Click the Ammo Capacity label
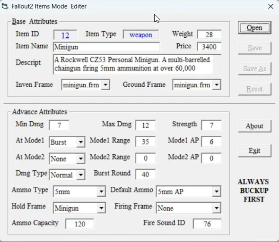This screenshot has height=242, width=279. 35,223
